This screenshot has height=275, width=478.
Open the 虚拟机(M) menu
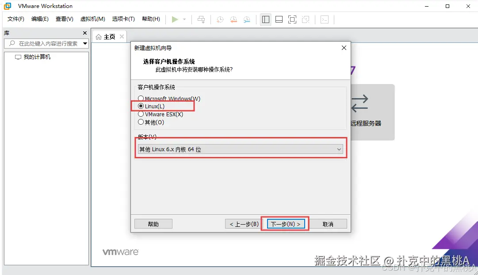click(92, 19)
